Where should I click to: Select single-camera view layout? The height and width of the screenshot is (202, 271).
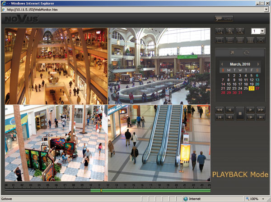(220, 40)
